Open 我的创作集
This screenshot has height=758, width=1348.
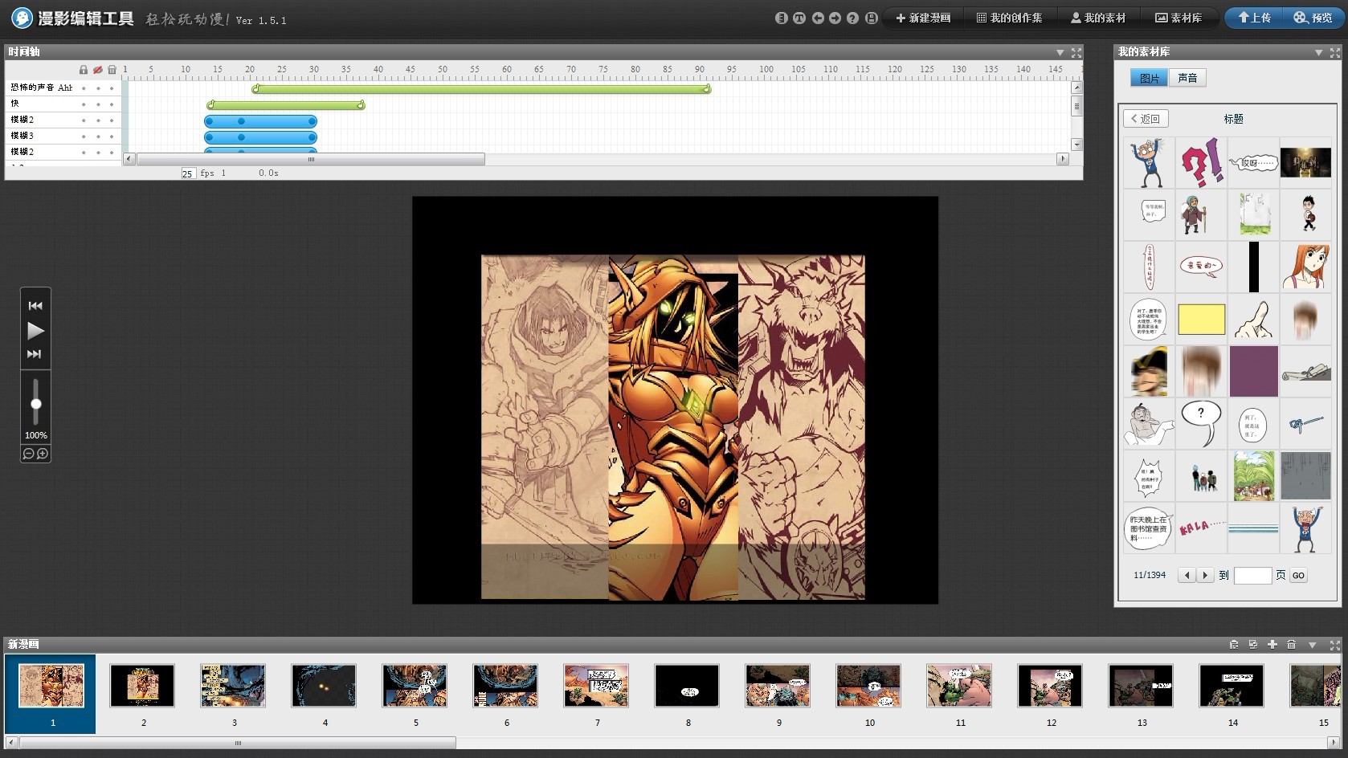[x=1009, y=18]
